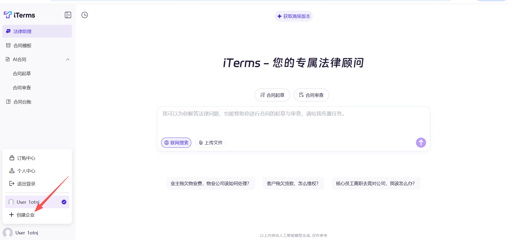Click the plus icon beside 创建企业
Screen dimensions: 508x240
click(x=11, y=215)
